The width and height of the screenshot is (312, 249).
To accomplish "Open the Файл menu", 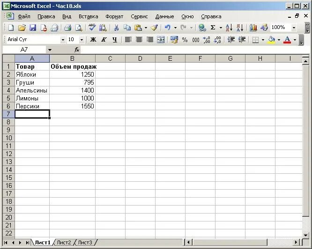I will tap(24, 16).
